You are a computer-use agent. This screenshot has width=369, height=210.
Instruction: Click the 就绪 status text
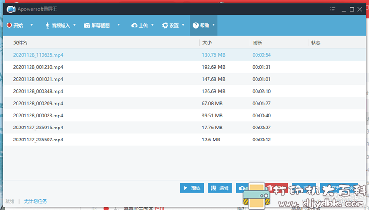pyautogui.click(x=10, y=201)
